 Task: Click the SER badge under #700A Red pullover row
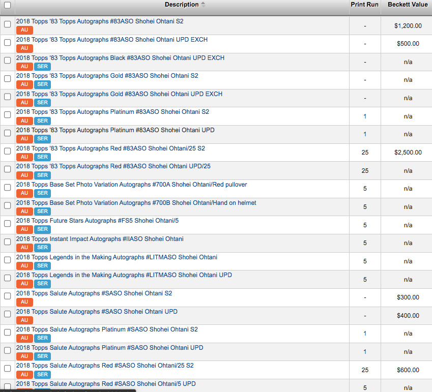coord(42,193)
